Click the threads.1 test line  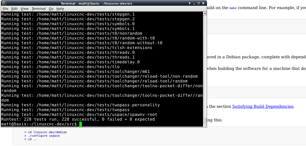(x=68, y=57)
